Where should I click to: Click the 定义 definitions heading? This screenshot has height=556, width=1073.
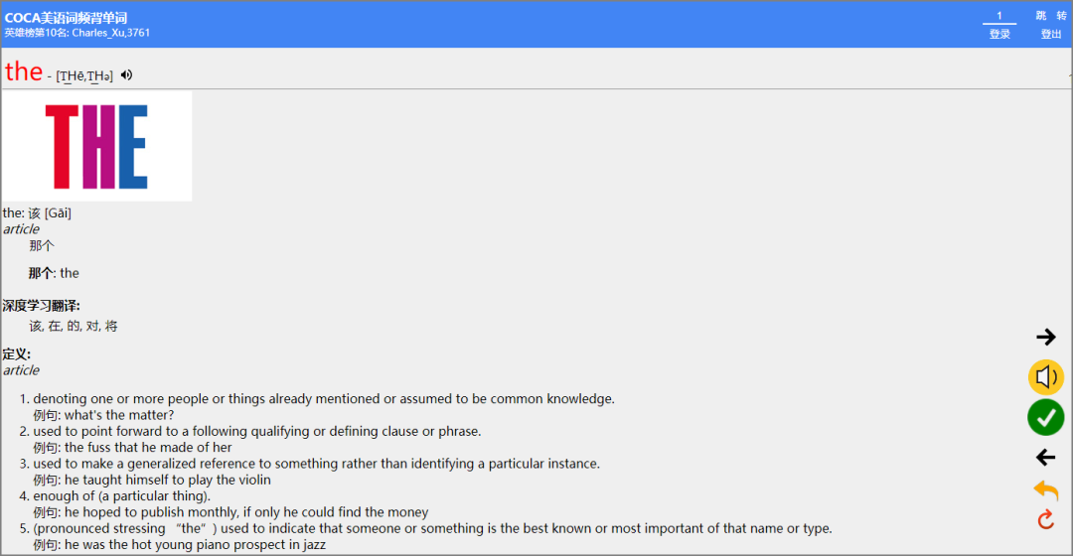click(x=17, y=354)
